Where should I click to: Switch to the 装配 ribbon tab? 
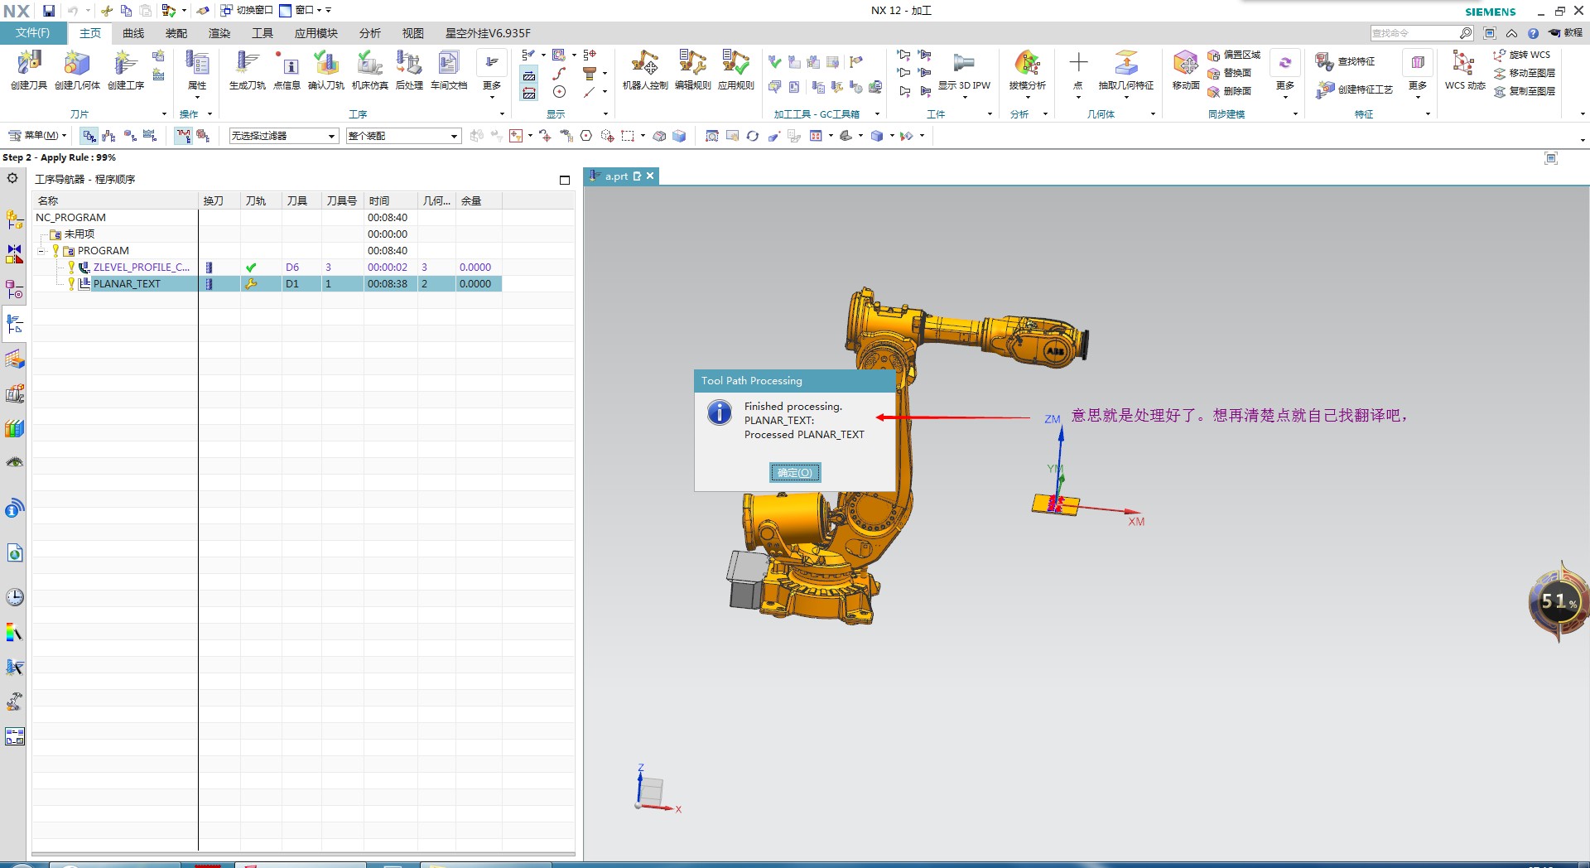[x=176, y=33]
